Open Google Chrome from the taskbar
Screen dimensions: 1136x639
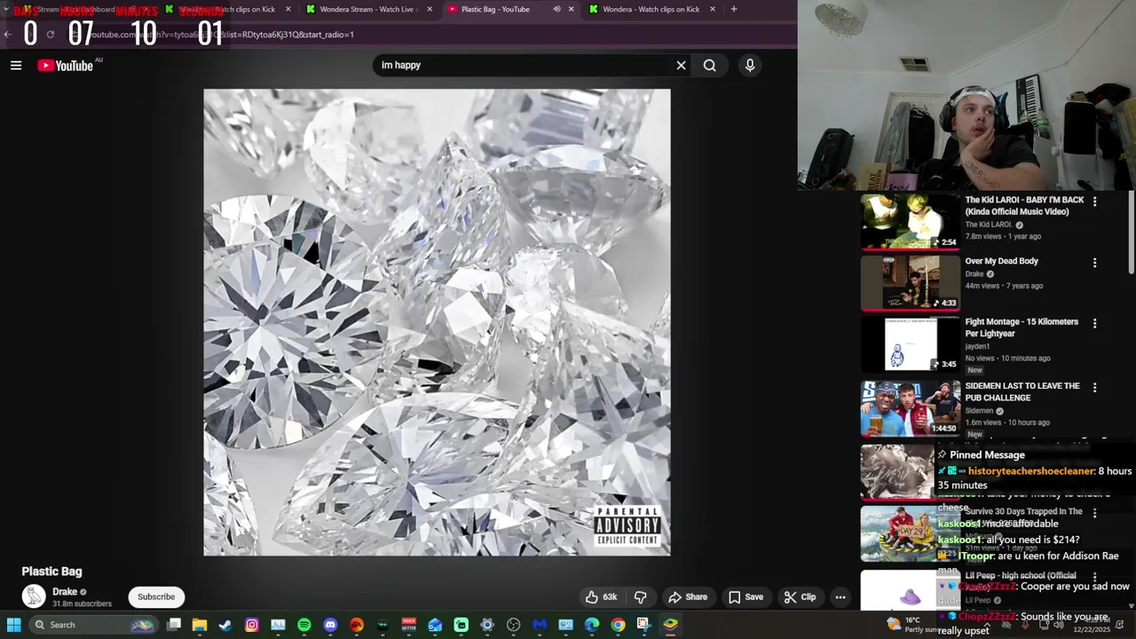pos(618,625)
